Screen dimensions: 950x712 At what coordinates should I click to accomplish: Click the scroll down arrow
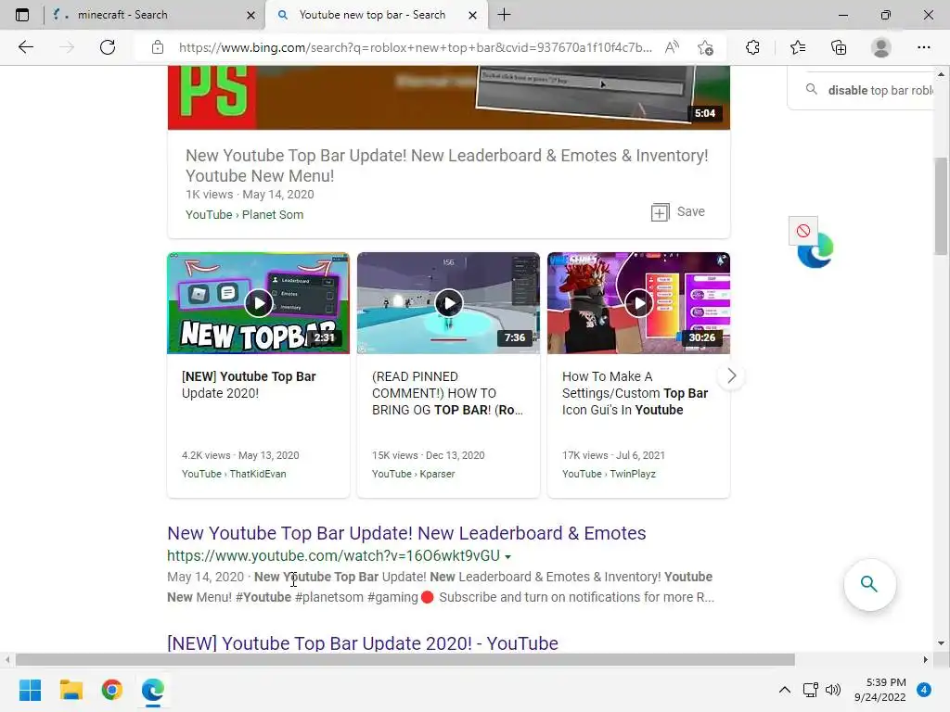coord(941,643)
